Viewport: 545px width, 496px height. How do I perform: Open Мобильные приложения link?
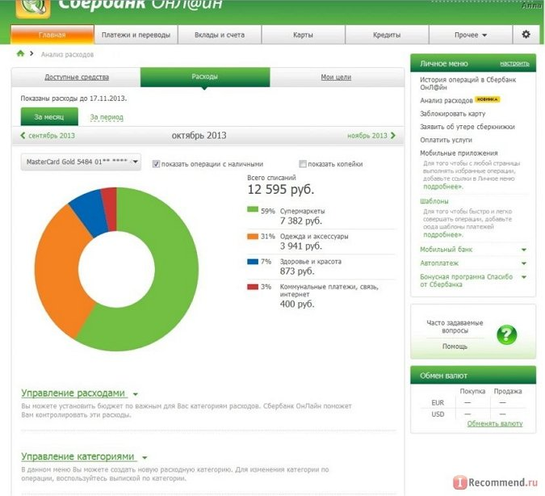(459, 153)
